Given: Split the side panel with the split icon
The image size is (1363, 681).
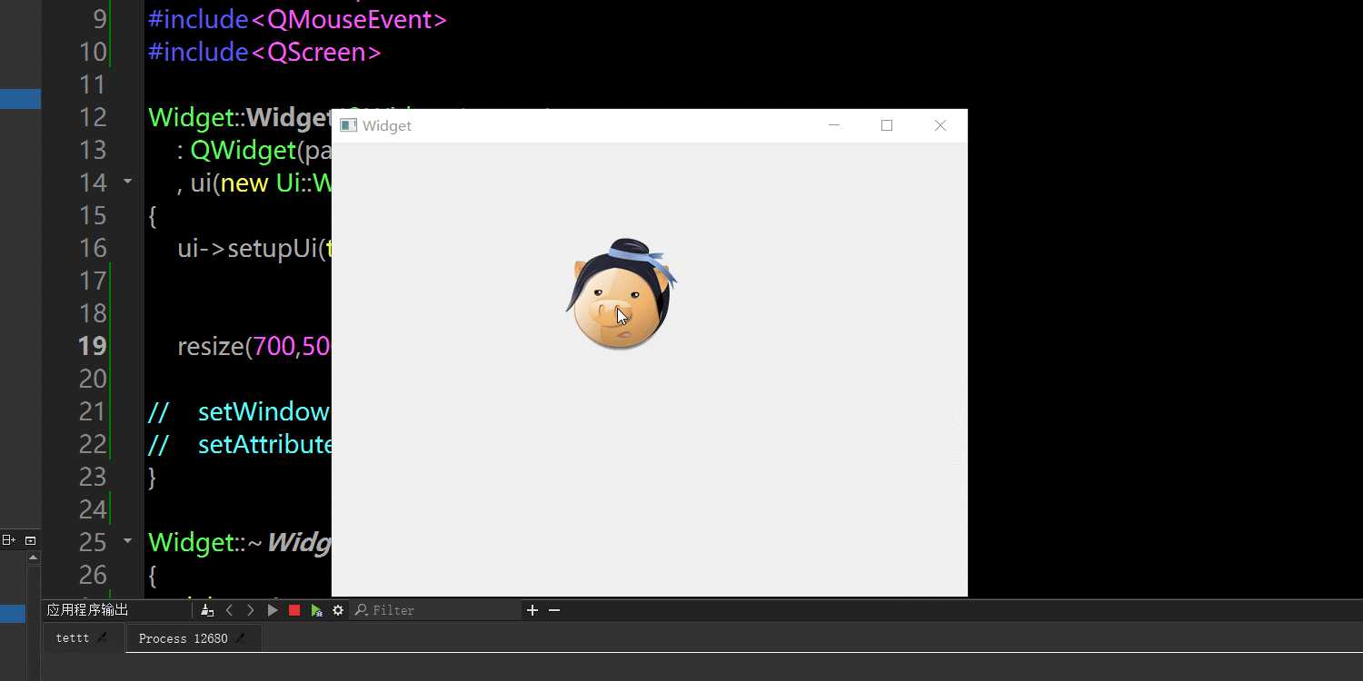Looking at the screenshot, I should tap(9, 540).
